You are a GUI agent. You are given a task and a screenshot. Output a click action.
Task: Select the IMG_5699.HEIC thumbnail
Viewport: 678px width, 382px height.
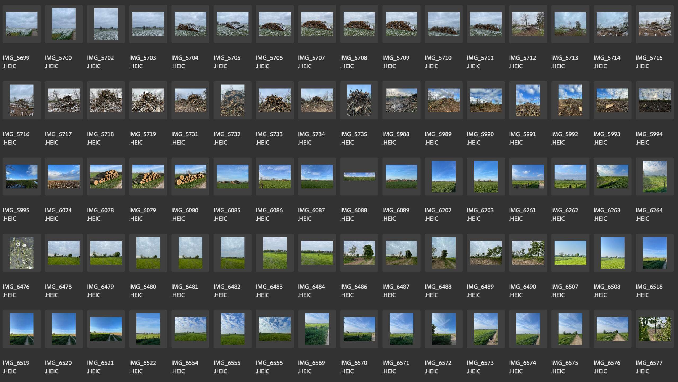(21, 24)
